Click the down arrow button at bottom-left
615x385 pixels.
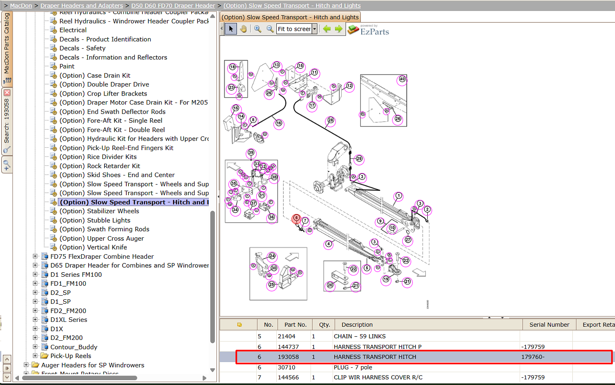(7, 376)
